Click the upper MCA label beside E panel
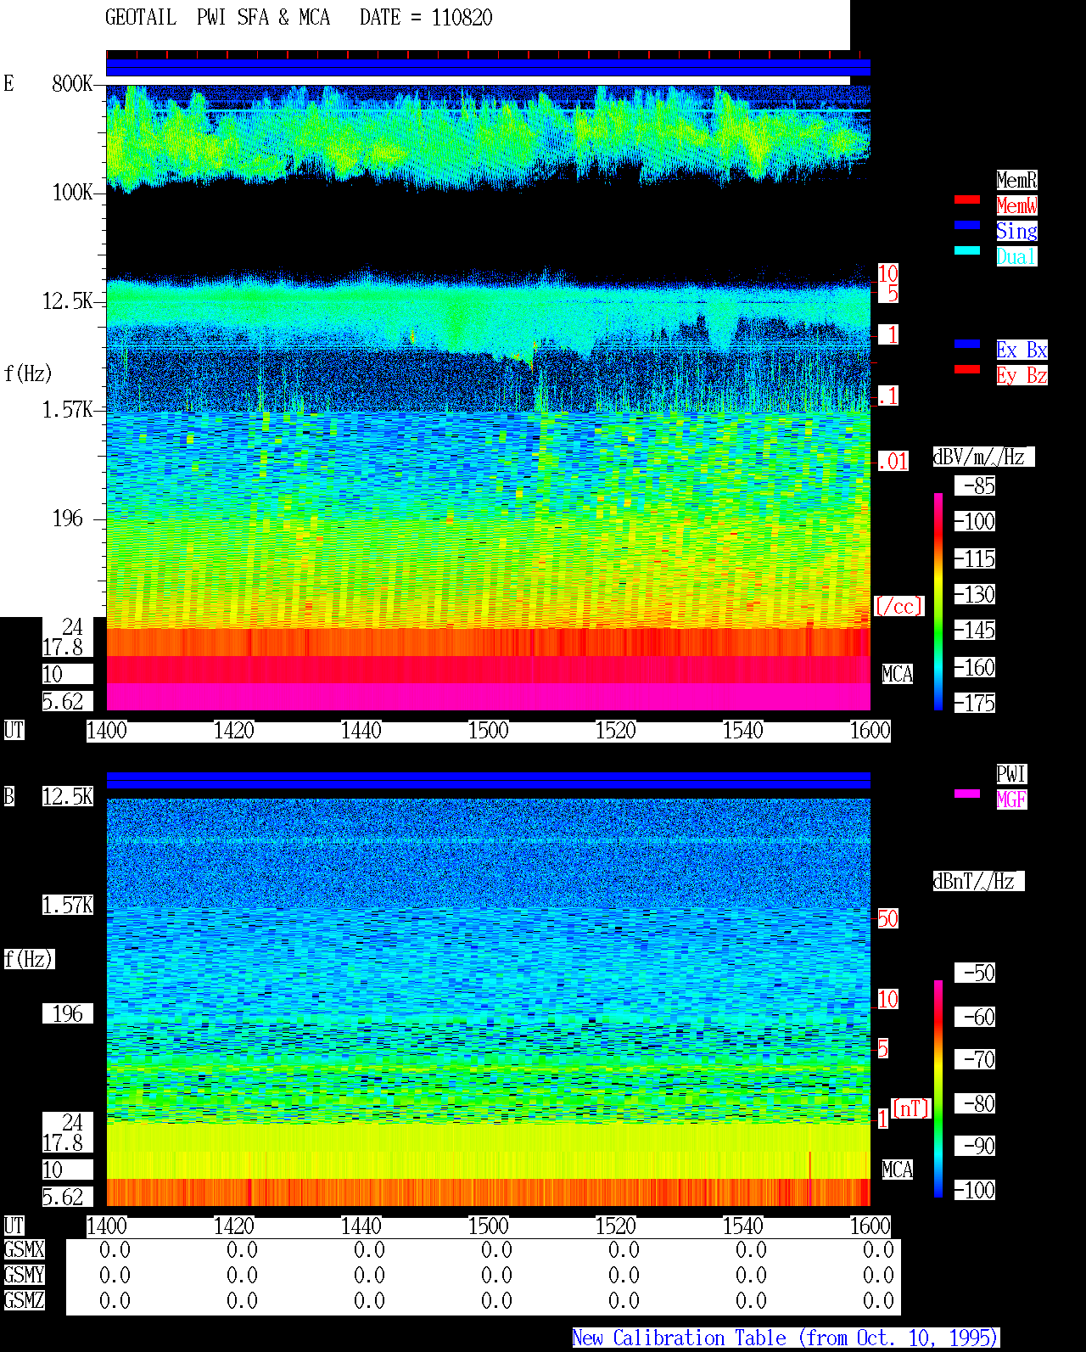Screen dimensions: 1086x1352 click(898, 675)
